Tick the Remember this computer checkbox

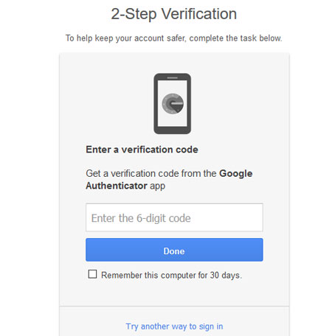point(92,274)
